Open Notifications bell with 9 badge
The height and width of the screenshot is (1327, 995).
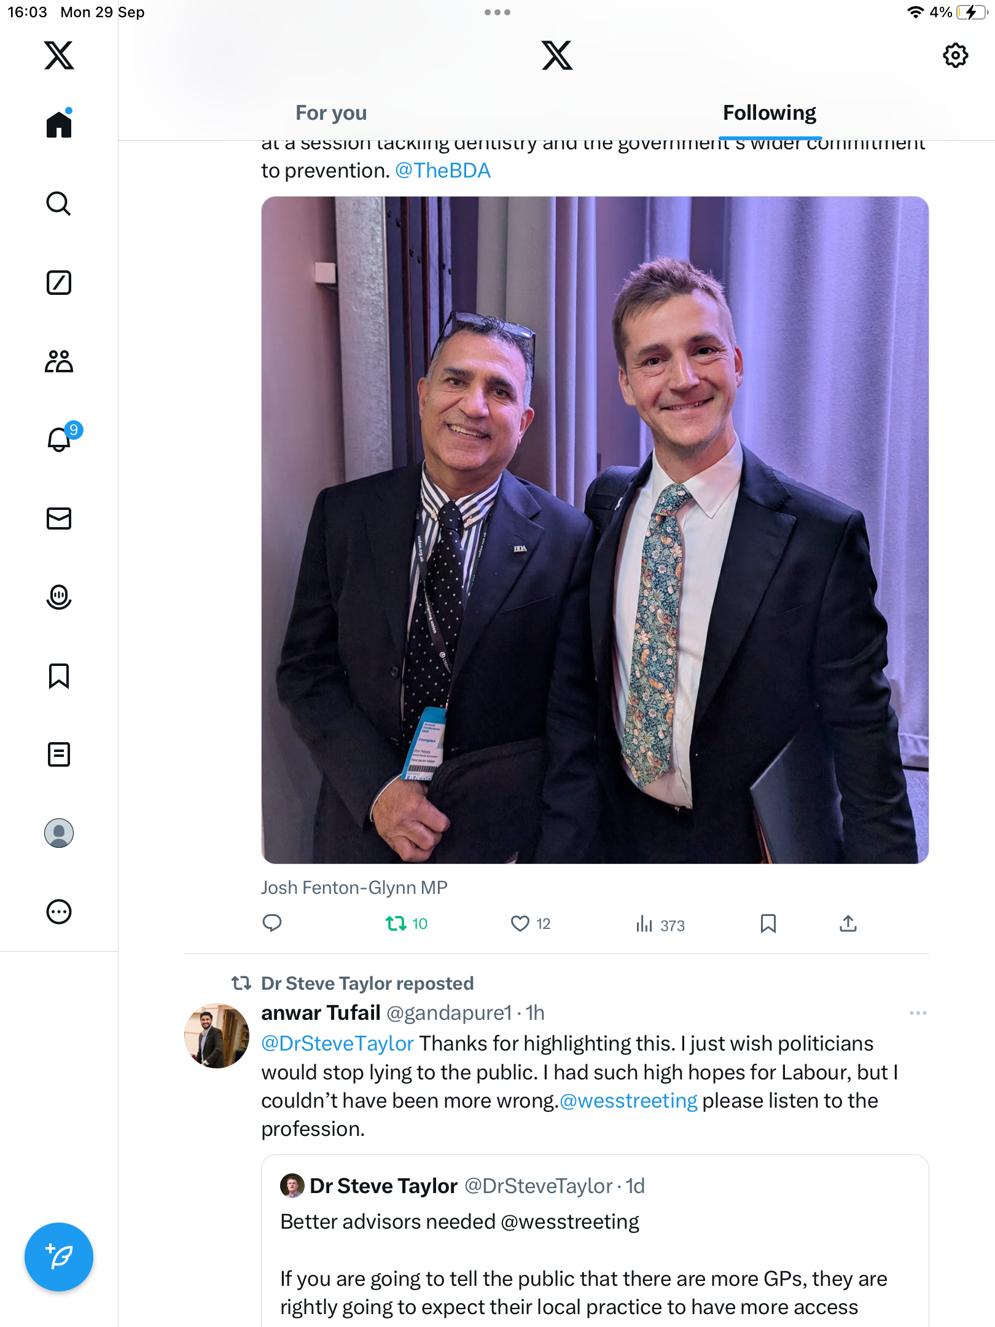pyautogui.click(x=60, y=440)
